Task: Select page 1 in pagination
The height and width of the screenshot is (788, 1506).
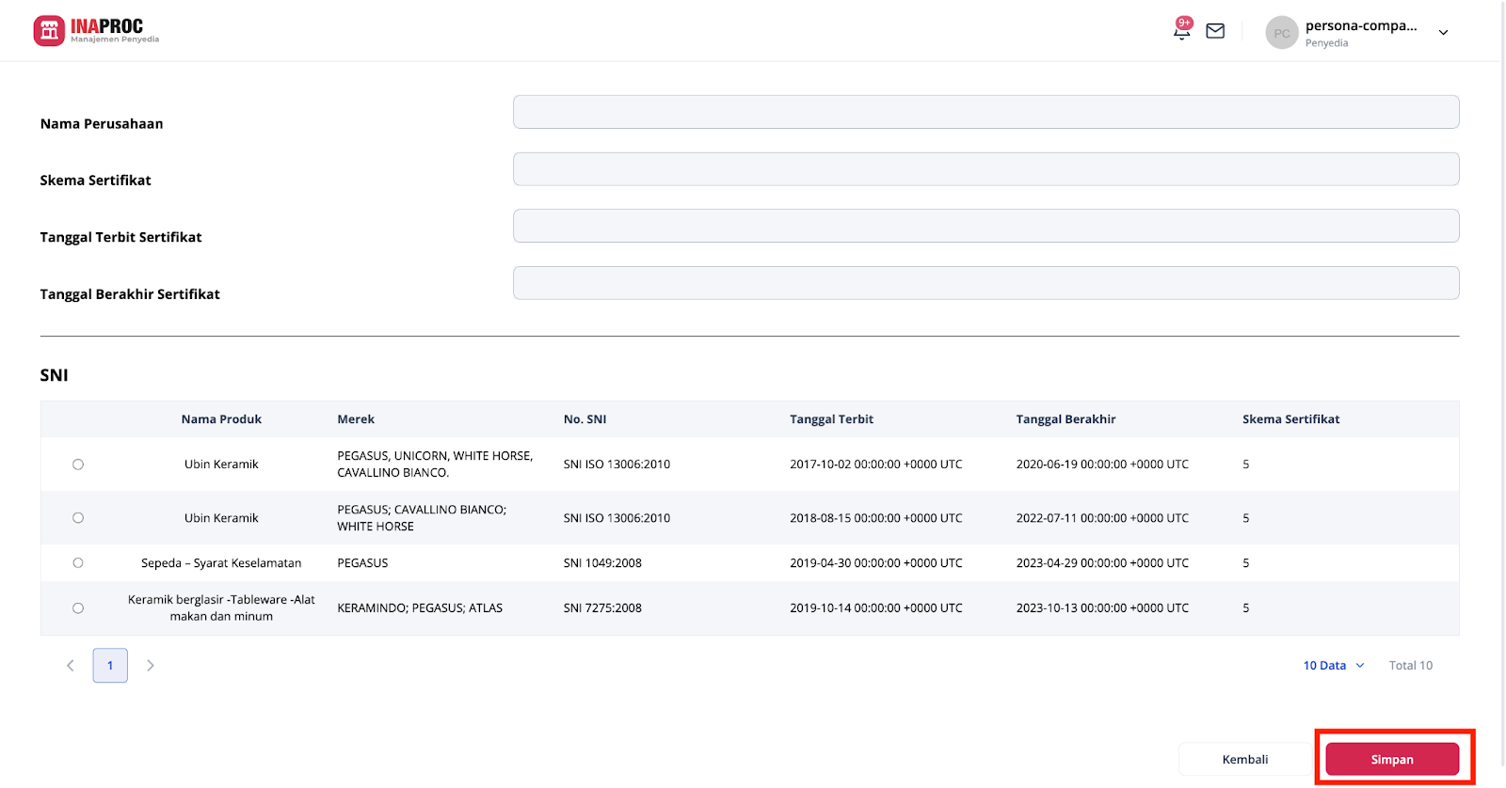Action: pos(110,666)
